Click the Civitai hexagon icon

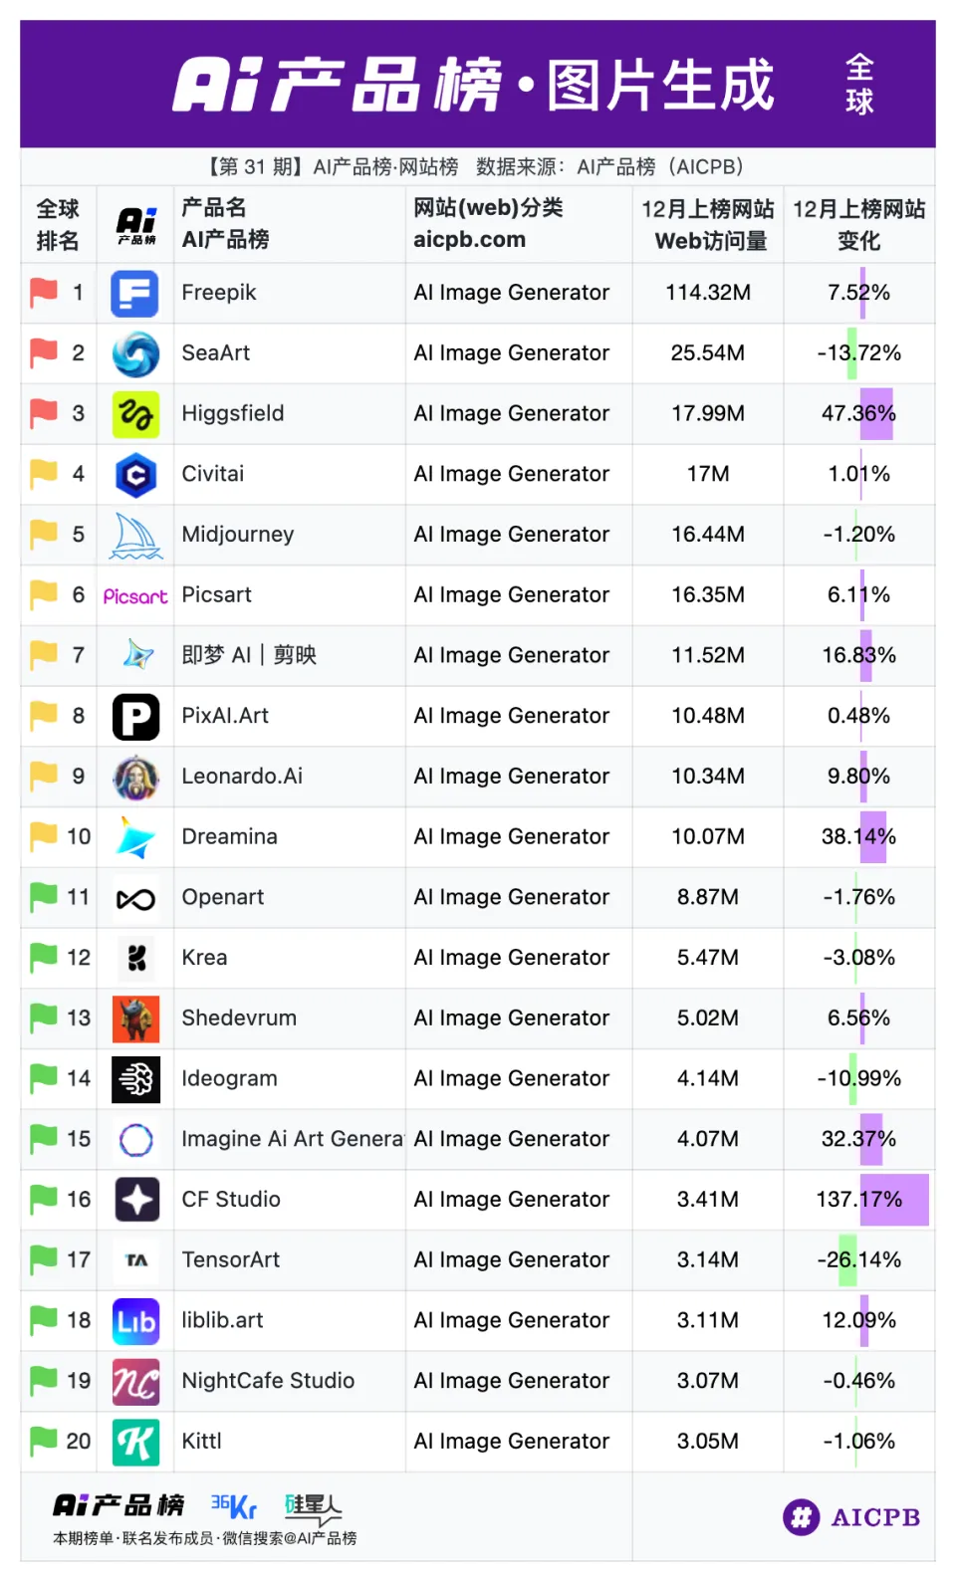pyautogui.click(x=135, y=475)
